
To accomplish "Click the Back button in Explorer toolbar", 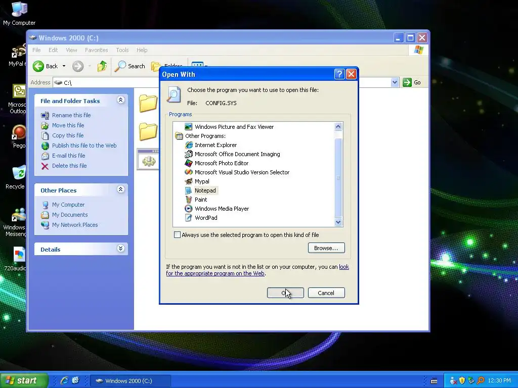I will [46, 66].
